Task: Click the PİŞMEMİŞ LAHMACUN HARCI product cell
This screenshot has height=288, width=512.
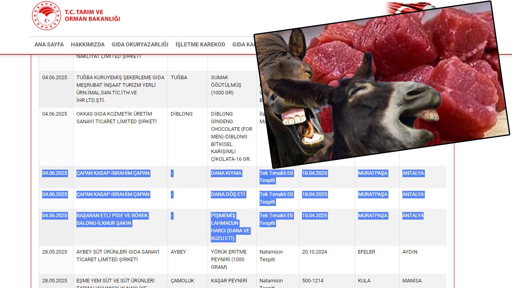Action: click(232, 227)
